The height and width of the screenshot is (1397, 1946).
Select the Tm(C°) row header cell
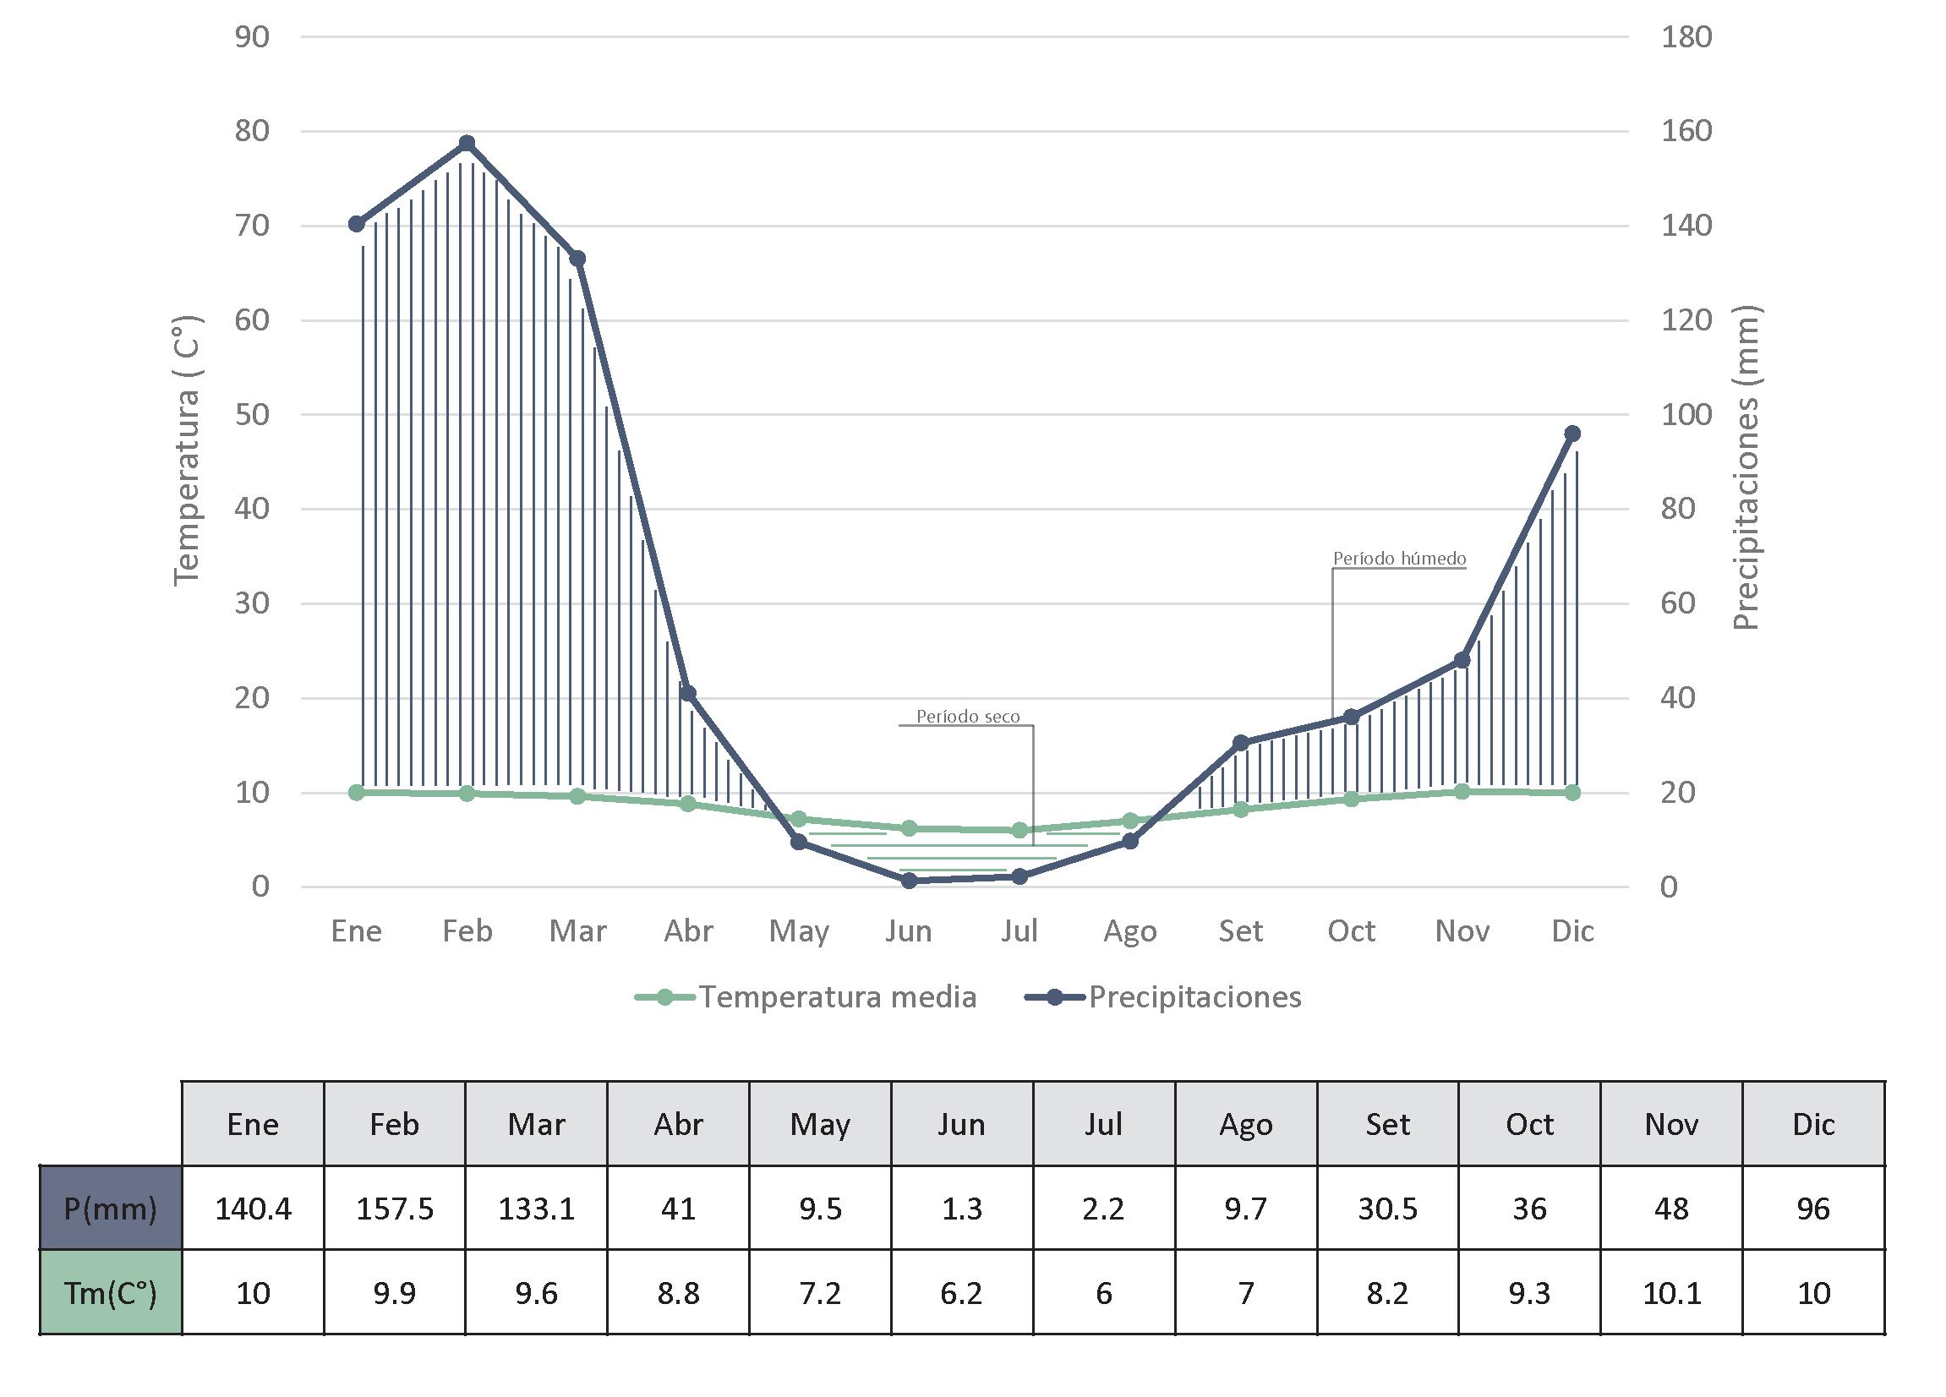point(111,1292)
